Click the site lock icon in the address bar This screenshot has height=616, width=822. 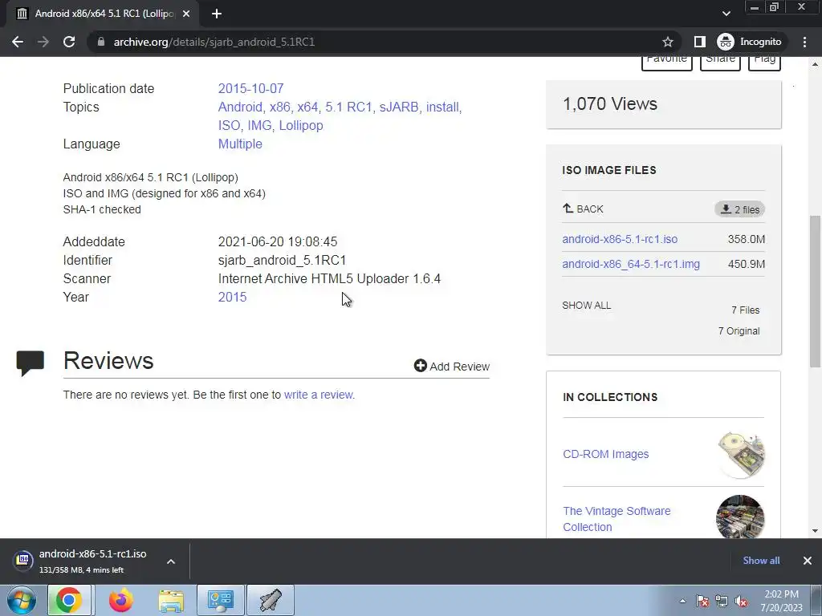coord(101,42)
